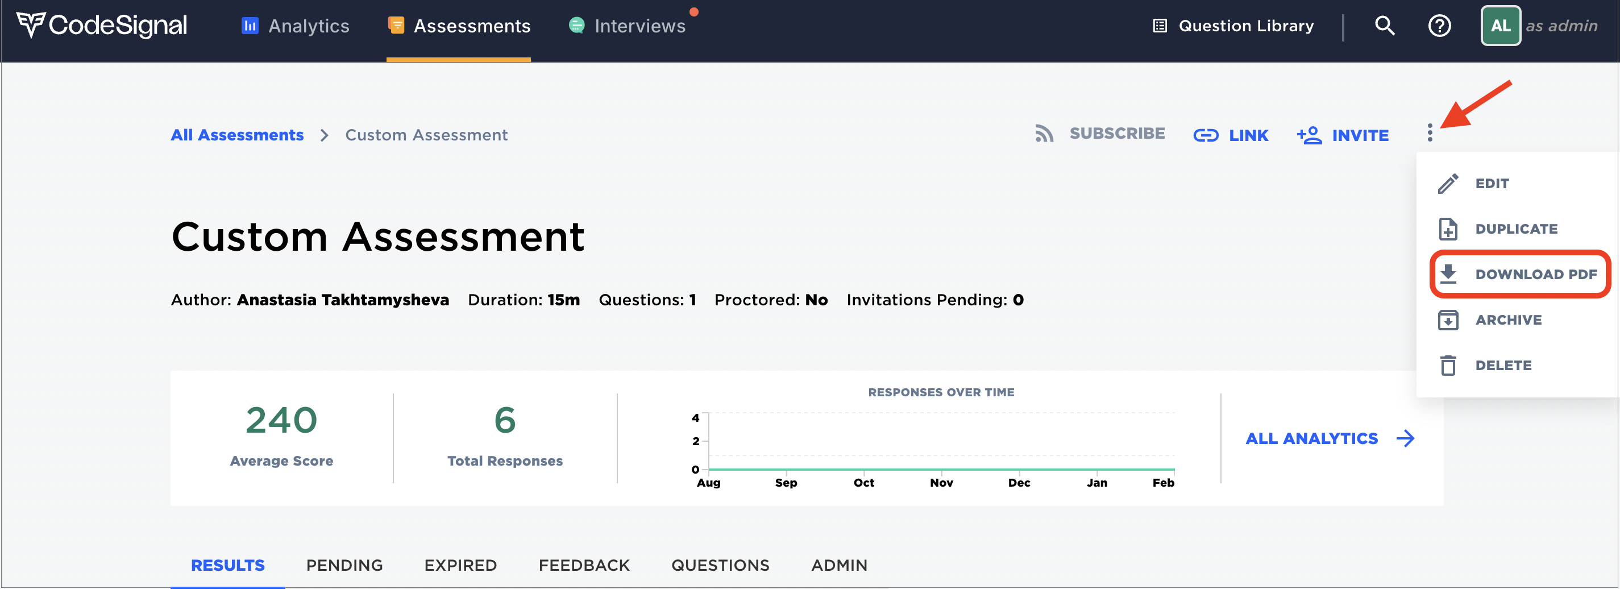Click the CodeSignal logo
This screenshot has width=1620, height=589.
pos(101,25)
